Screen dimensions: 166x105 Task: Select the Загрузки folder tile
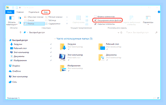click(71, 46)
